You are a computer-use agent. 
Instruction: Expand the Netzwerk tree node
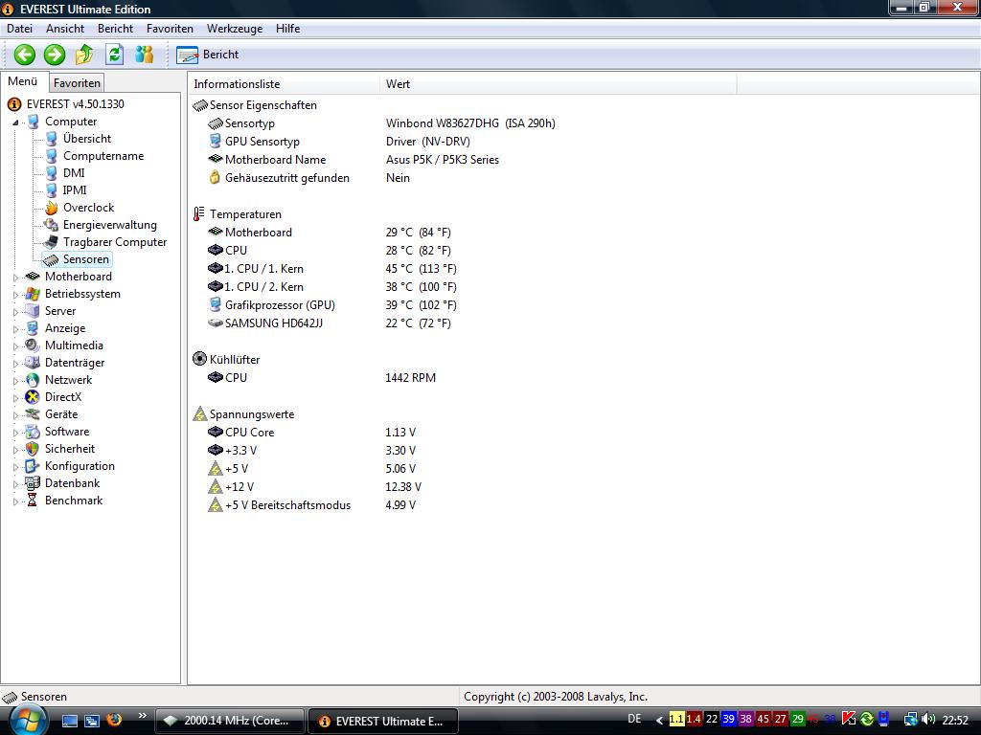[x=15, y=380]
